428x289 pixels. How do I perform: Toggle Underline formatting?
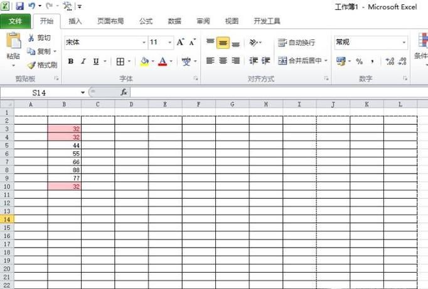coord(96,61)
